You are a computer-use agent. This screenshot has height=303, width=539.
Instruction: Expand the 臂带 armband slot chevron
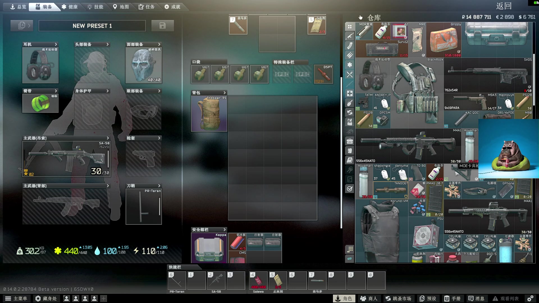point(56,91)
